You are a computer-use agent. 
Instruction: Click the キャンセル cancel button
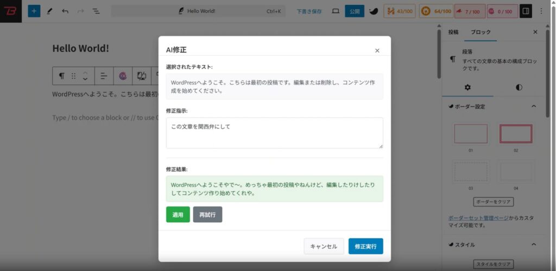tap(324, 246)
